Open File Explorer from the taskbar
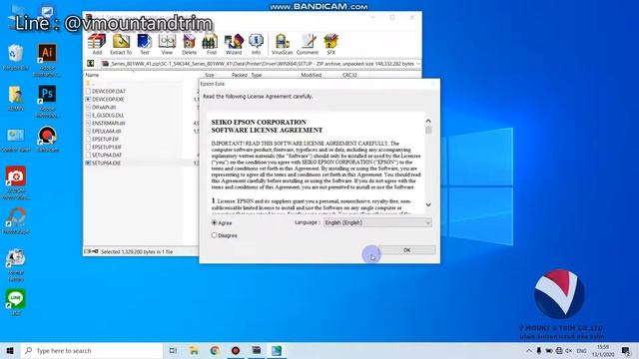This screenshot has width=639, height=359. tap(194, 350)
